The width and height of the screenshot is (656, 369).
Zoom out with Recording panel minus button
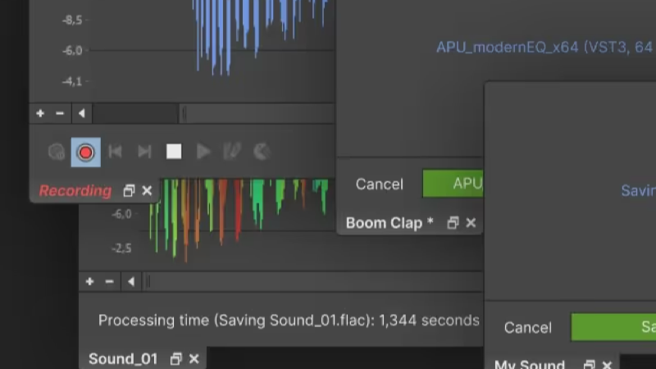point(60,113)
